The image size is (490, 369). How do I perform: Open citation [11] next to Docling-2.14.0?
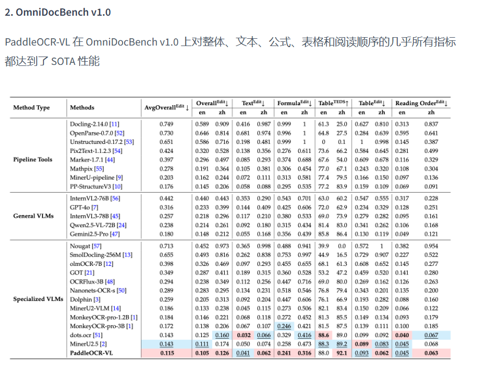point(114,124)
